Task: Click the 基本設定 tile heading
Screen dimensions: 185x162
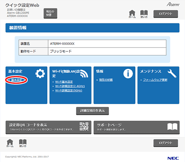Action: click(15, 71)
